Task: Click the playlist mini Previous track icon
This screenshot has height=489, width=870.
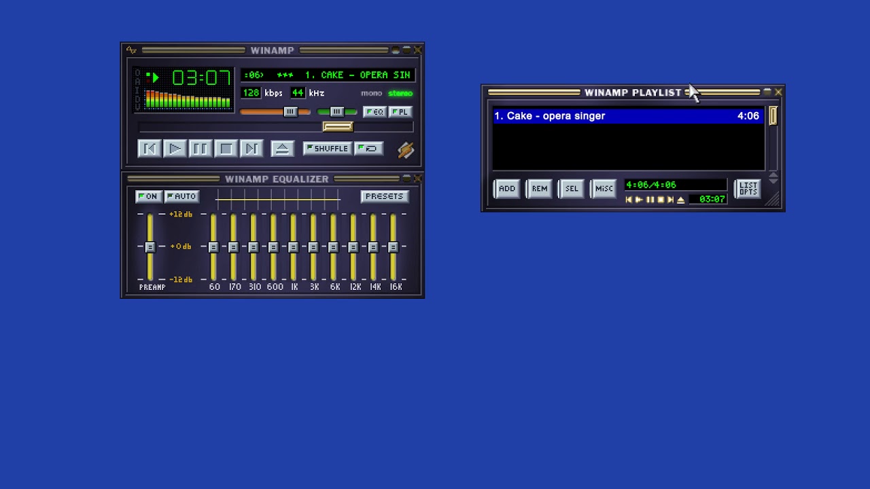Action: click(x=629, y=200)
